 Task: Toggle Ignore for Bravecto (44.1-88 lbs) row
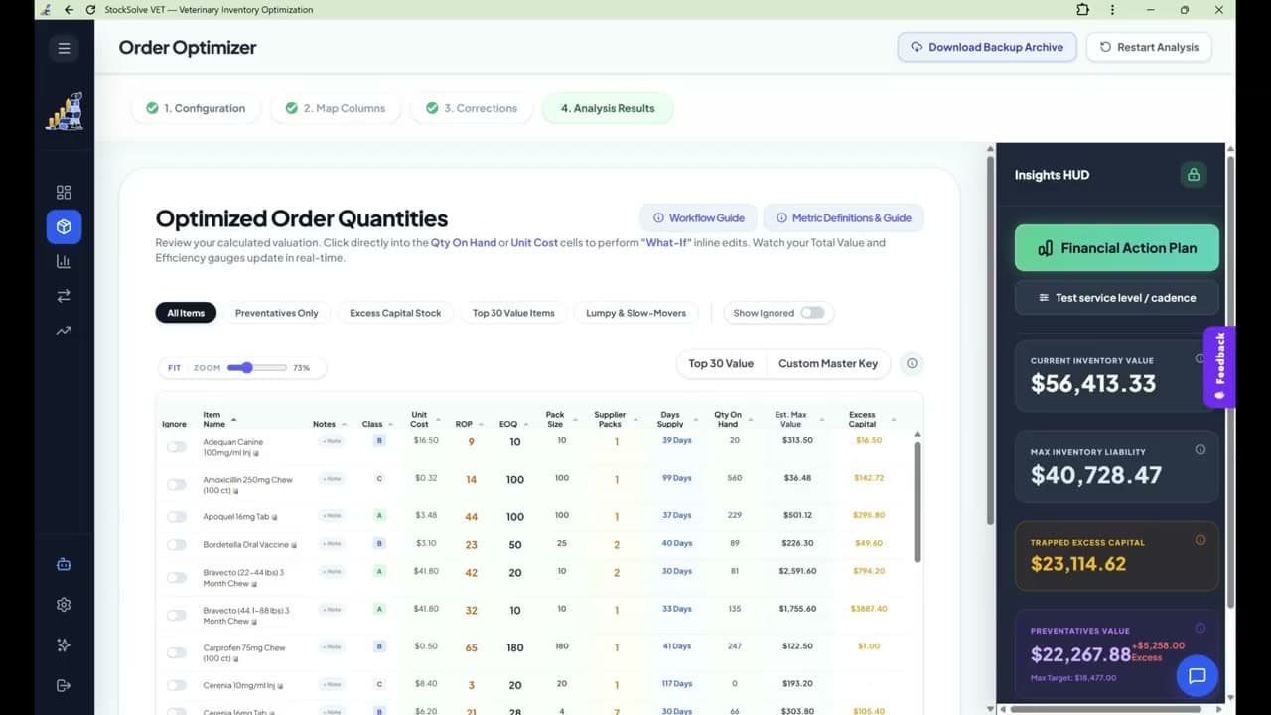point(176,616)
